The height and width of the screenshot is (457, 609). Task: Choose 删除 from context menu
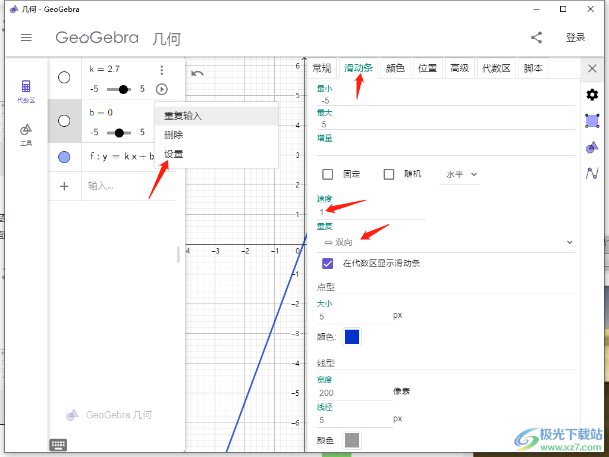coord(216,135)
